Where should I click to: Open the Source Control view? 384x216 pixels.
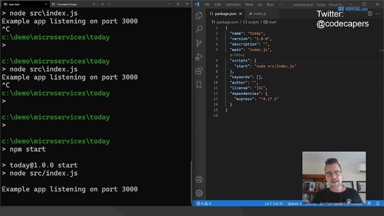click(x=199, y=43)
